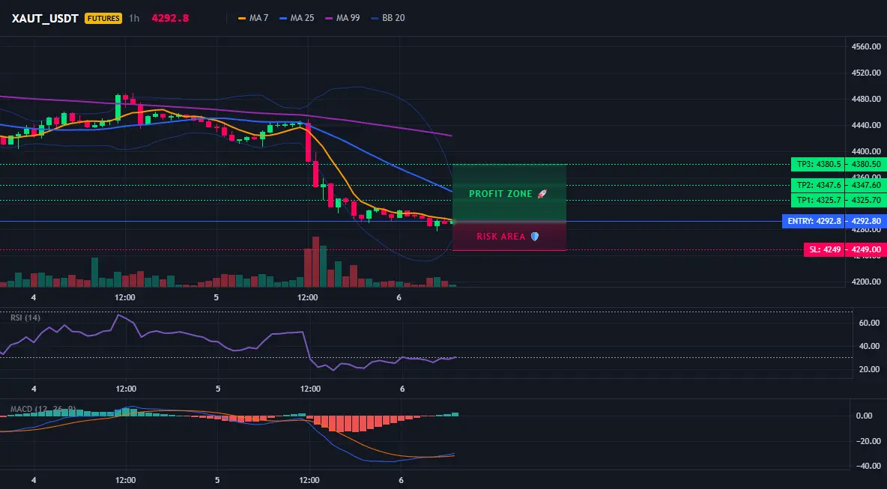Select the 1h timeframe label
This screenshot has width=887, height=489.
[133, 18]
